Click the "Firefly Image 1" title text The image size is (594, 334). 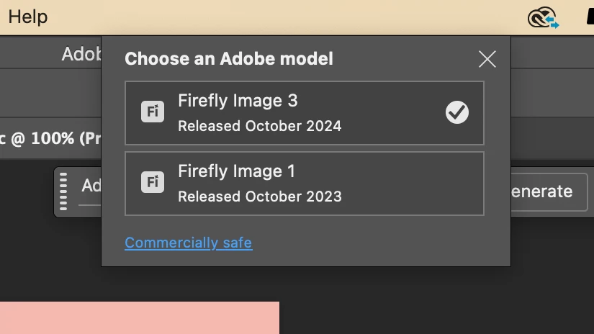[236, 172]
